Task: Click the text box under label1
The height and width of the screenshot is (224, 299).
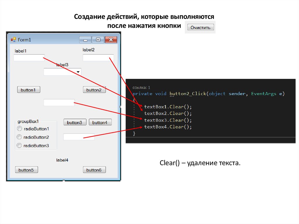Action: pos(29,58)
